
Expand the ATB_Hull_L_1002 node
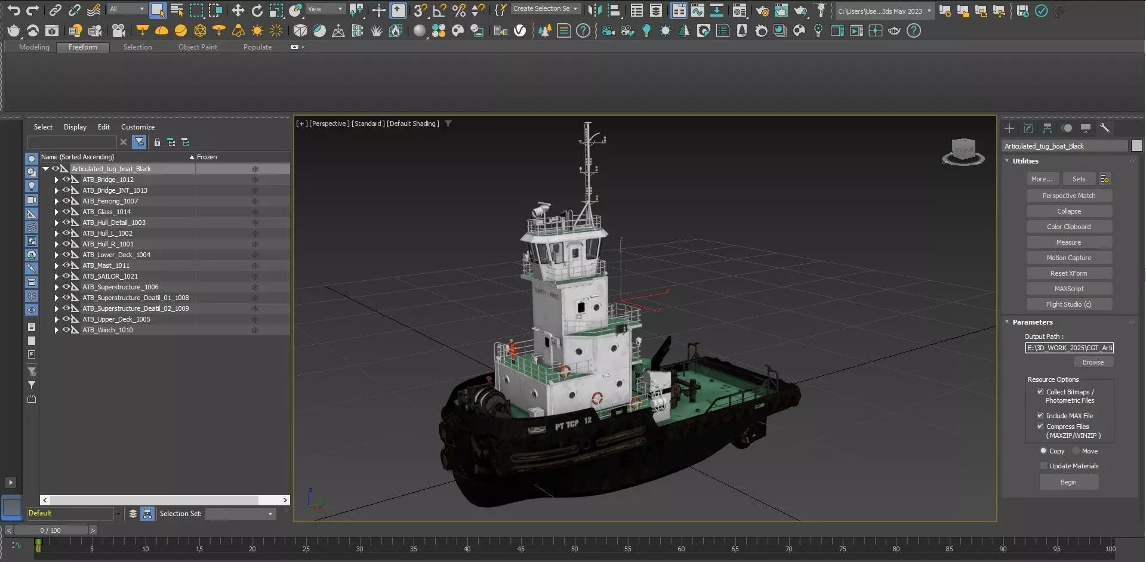pyautogui.click(x=57, y=233)
